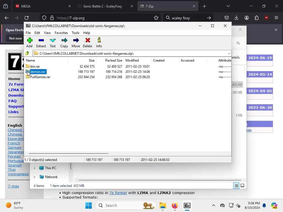
Task: Open the Vietnamese language link
Action: coord(18,174)
